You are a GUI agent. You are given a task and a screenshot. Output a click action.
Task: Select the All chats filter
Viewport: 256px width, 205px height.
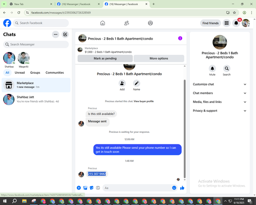[7, 73]
